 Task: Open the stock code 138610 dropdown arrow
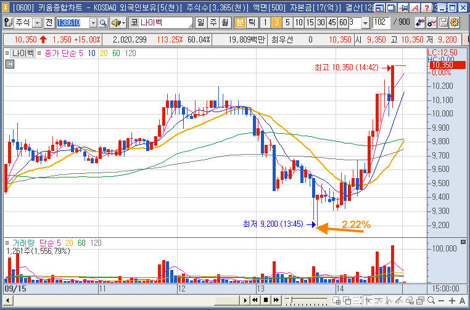coord(93,23)
